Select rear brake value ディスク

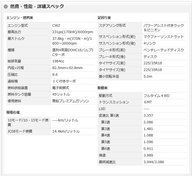150,57
